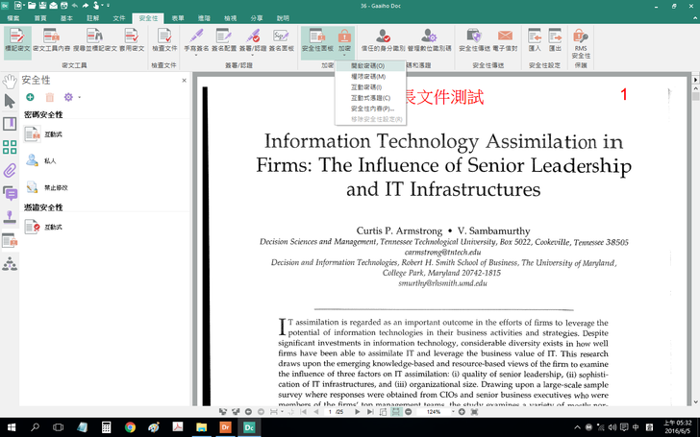
Task: Select 權限密碼(M) menu entry
Action: 367,76
